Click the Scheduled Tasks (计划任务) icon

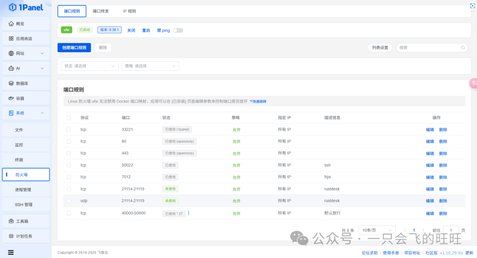[x=11, y=236]
